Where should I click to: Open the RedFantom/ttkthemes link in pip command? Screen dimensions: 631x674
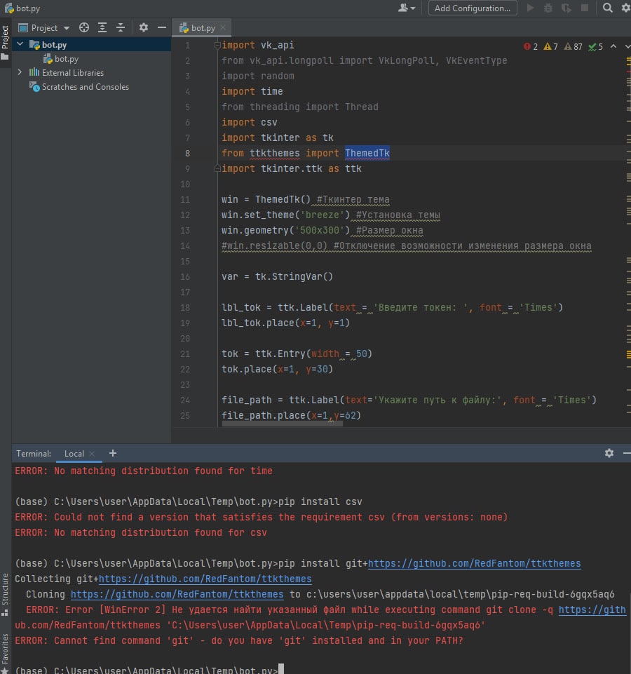474,564
